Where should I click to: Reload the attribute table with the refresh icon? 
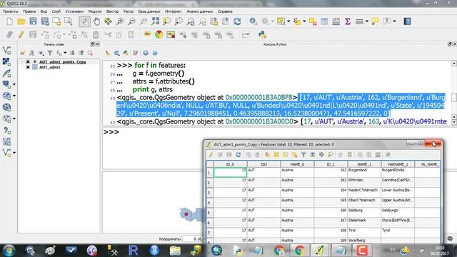(238, 155)
